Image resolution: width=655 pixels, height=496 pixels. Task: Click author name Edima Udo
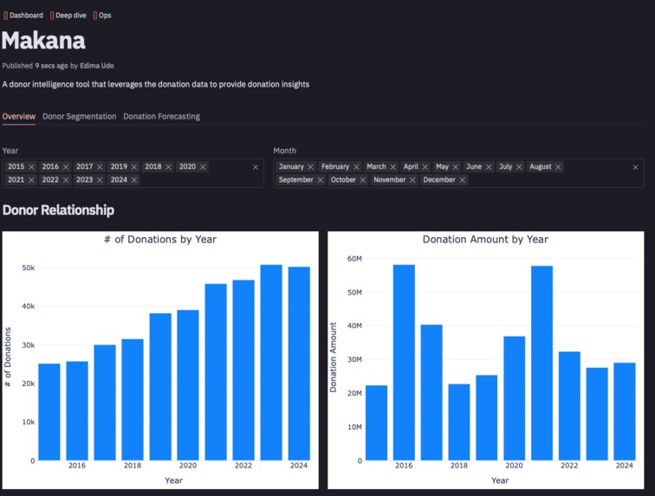coord(97,66)
